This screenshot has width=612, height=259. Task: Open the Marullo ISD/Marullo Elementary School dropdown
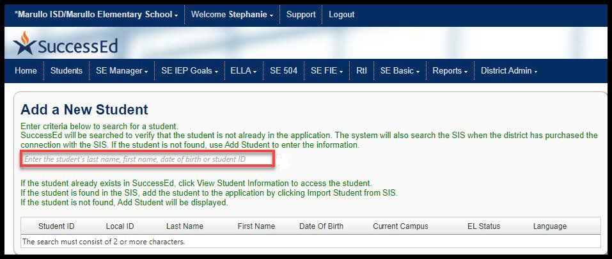click(x=96, y=15)
